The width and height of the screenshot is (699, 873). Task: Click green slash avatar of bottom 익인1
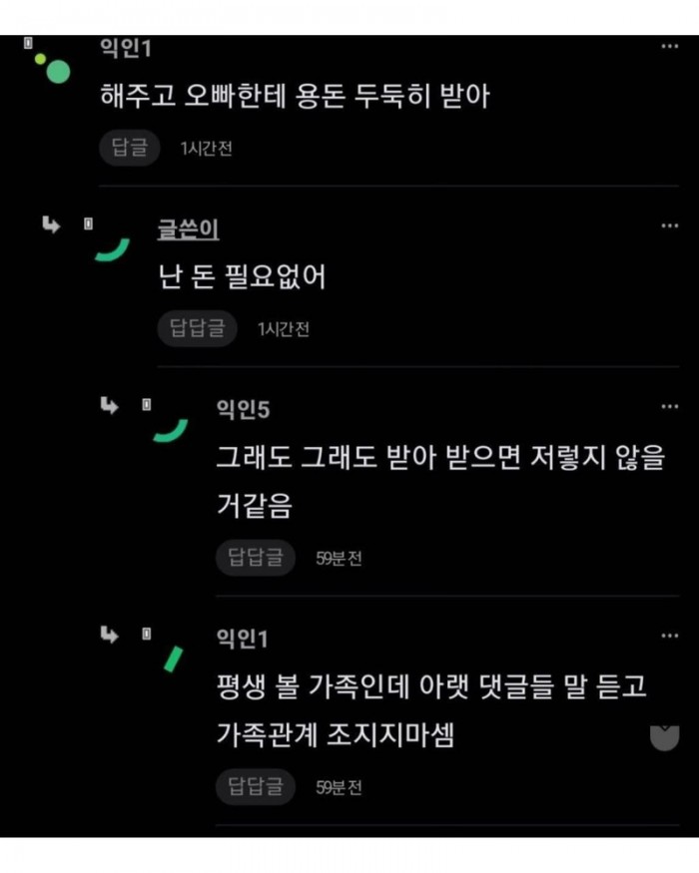pos(174,658)
